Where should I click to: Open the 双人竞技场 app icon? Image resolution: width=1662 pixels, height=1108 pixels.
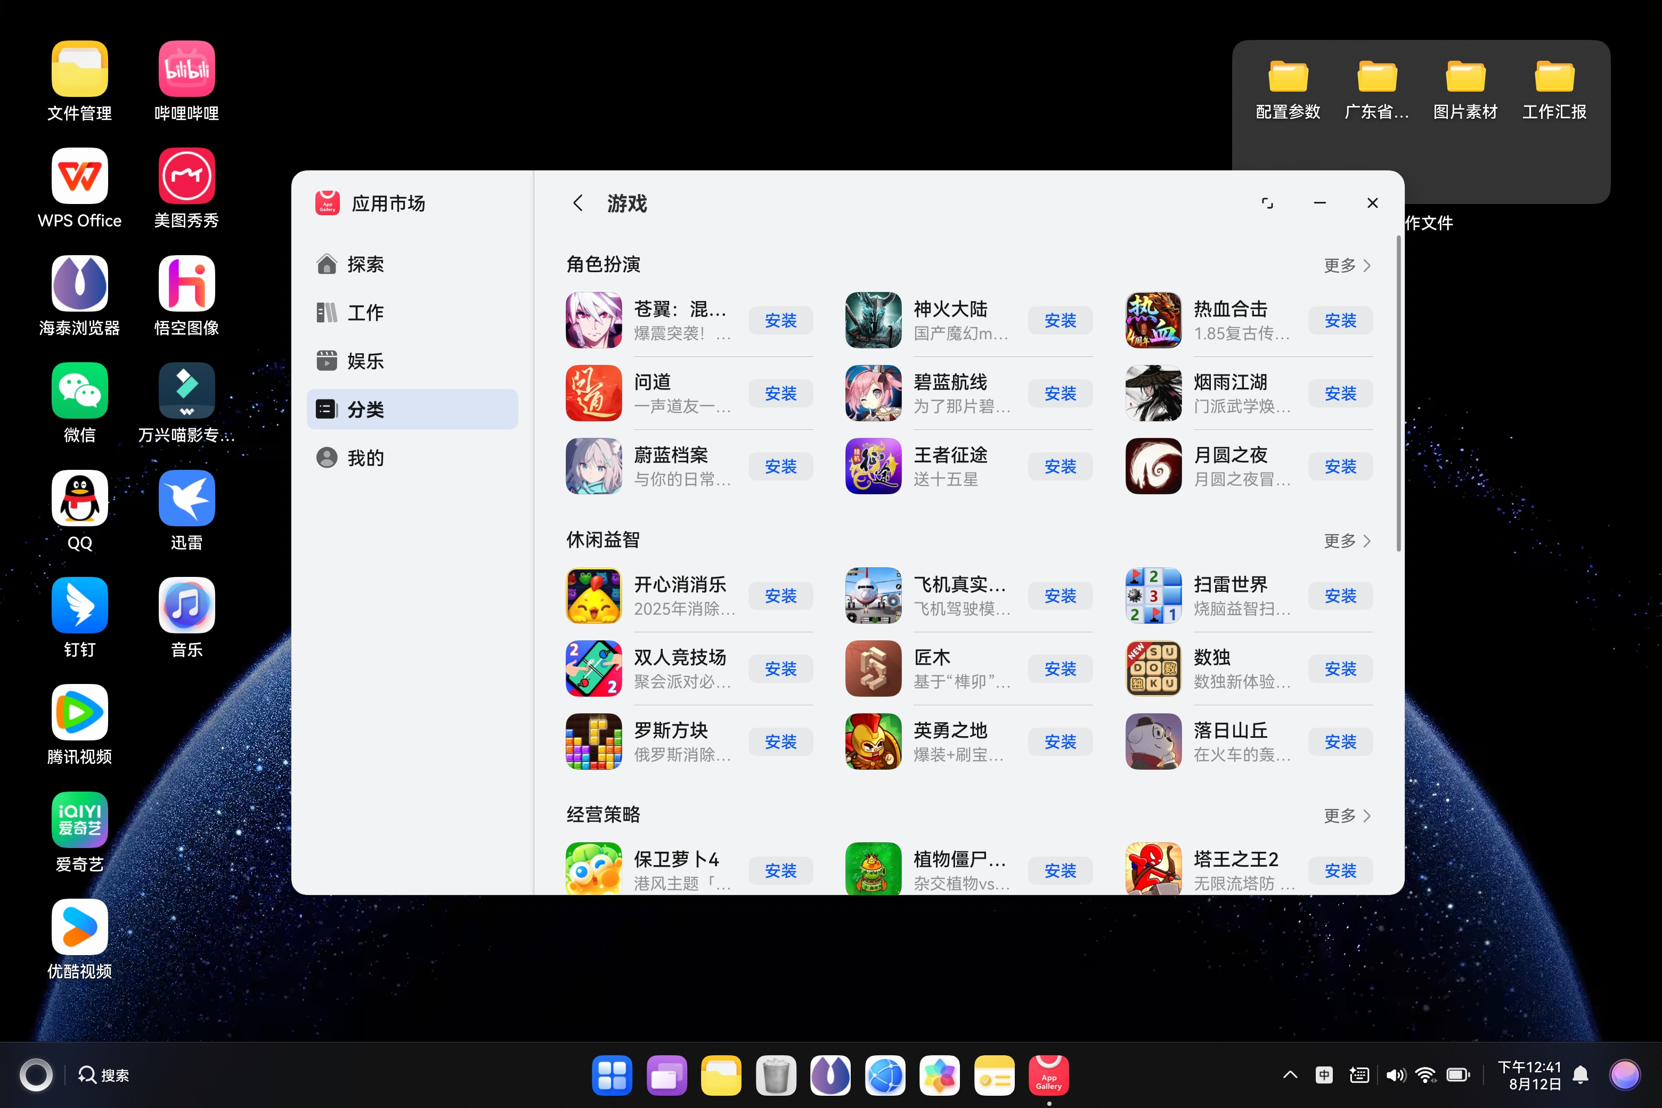[x=593, y=669]
